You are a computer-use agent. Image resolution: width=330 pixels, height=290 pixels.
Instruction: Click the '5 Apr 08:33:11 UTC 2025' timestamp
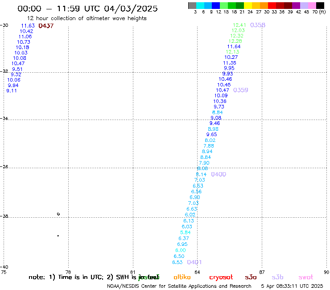(x=292, y=286)
